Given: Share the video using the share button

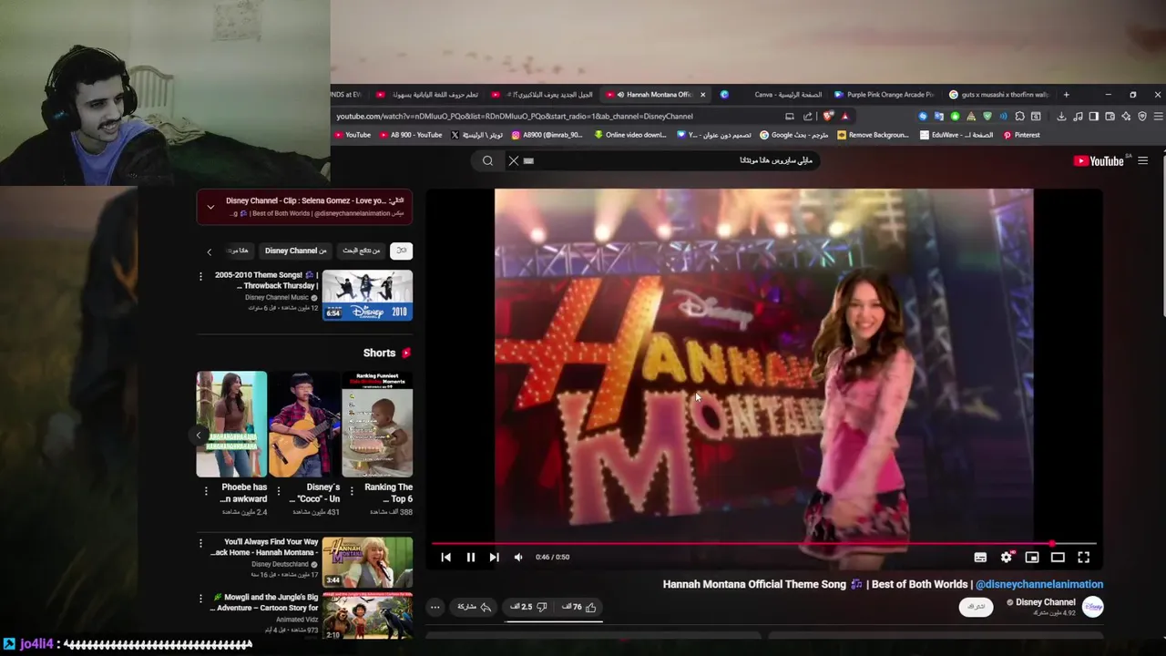Looking at the screenshot, I should [x=474, y=607].
